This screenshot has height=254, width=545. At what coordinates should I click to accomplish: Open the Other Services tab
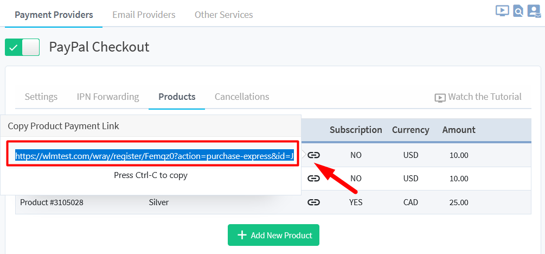click(223, 15)
